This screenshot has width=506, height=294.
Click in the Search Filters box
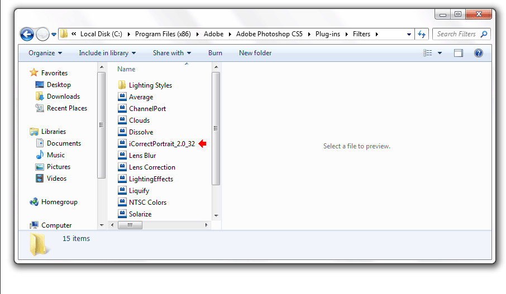coord(457,34)
